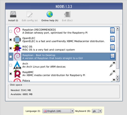Click the Exit (Esc) label
Screen dimensions: 127x115
point(67,20)
